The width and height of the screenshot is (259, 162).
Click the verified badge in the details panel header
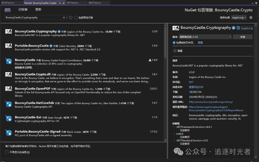click(x=233, y=28)
